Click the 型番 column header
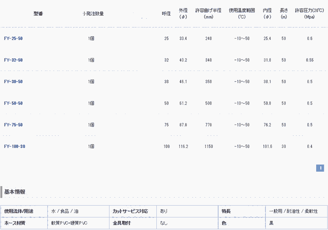The width and height of the screenshot is (328, 230). pyautogui.click(x=38, y=14)
